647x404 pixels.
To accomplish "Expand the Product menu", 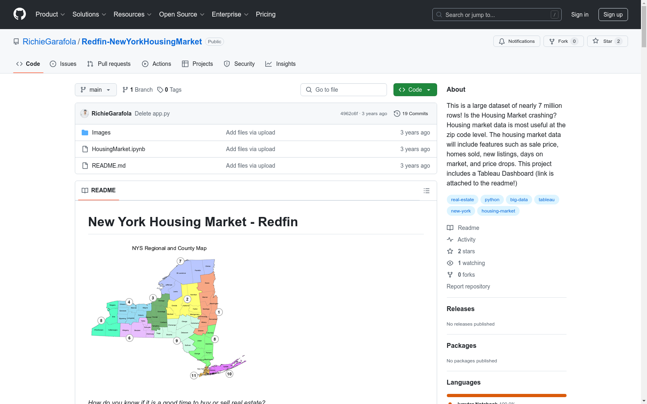I will pos(50,14).
